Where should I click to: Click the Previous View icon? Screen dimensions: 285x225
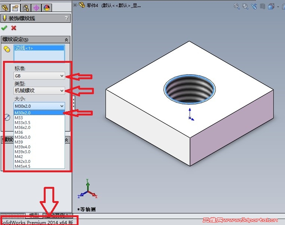point(254,6)
